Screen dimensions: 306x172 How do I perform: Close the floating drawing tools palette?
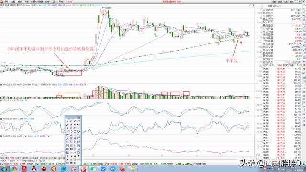(78, 118)
